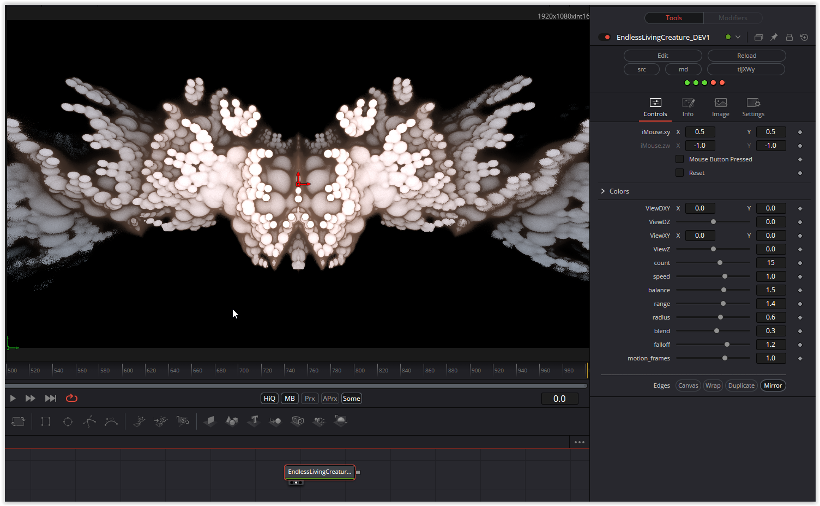Open the node version dropdown arrow
Screen dimensions: 820x506
pos(738,37)
